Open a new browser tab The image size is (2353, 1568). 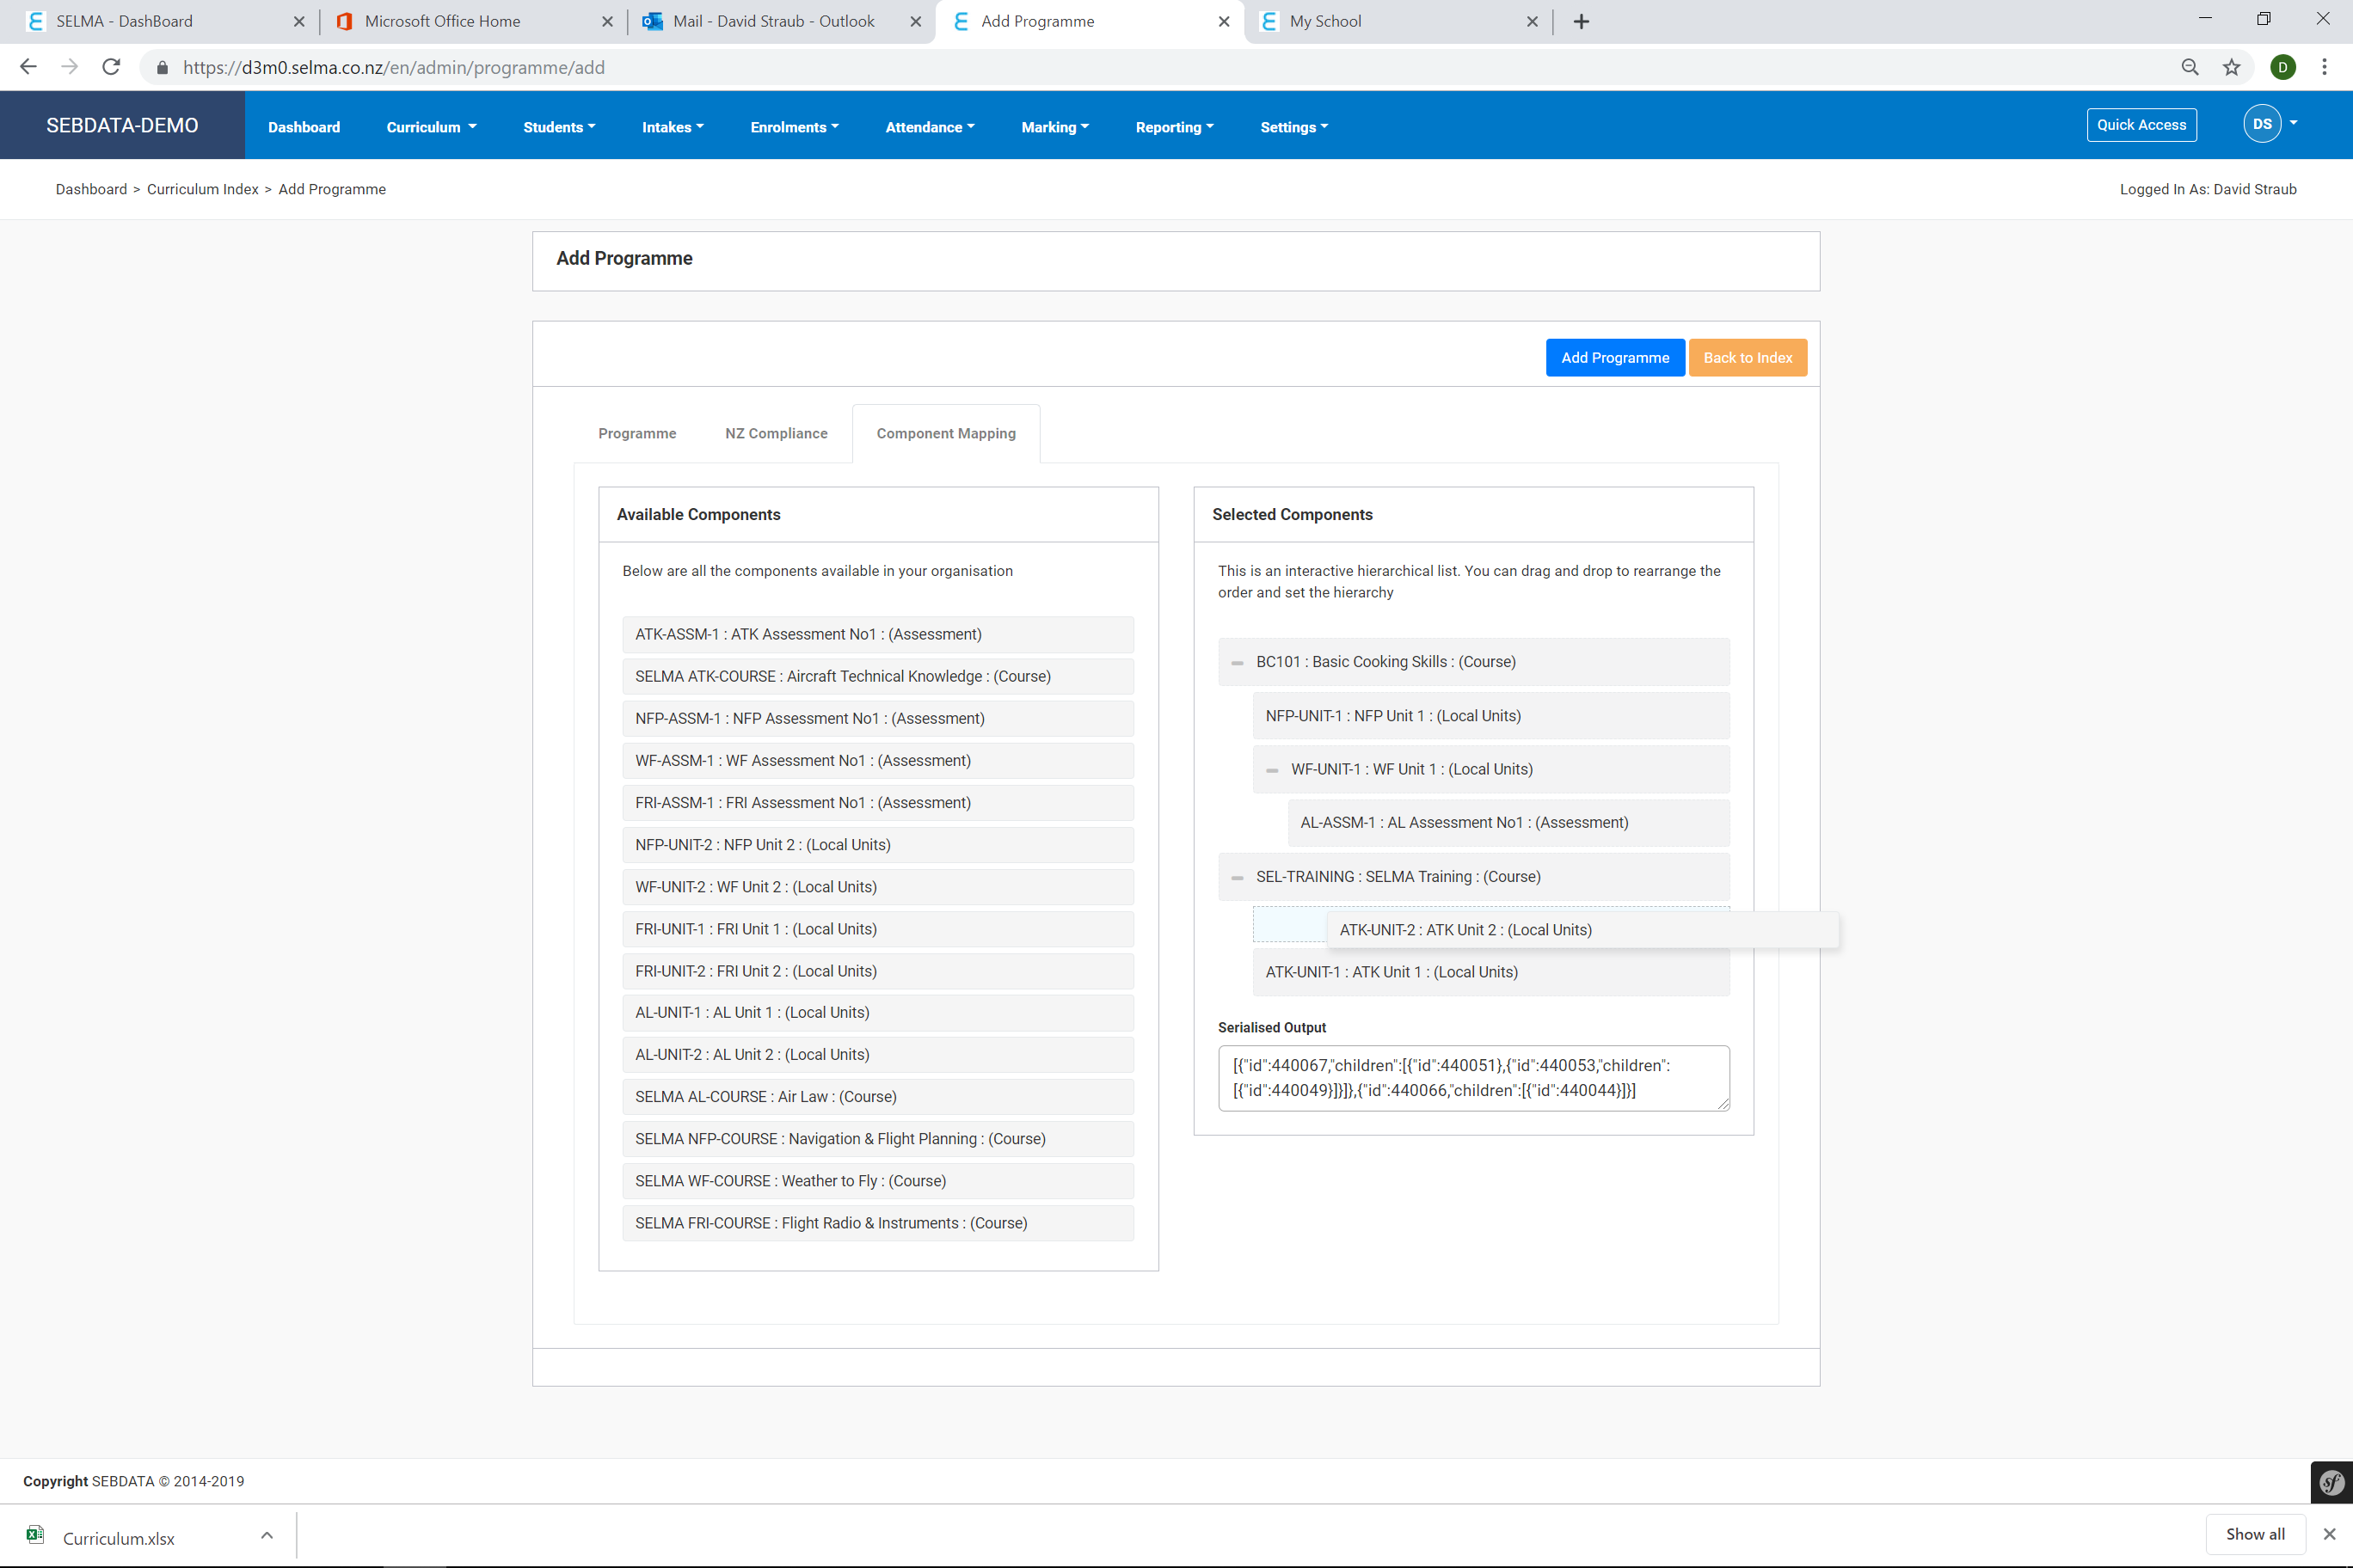point(1582,21)
